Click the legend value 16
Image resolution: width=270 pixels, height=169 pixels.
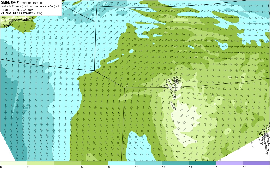click(217, 167)
